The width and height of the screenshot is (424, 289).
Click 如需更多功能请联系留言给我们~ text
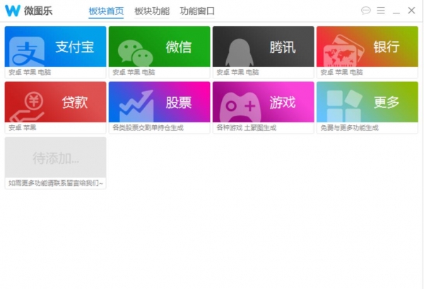point(56,183)
